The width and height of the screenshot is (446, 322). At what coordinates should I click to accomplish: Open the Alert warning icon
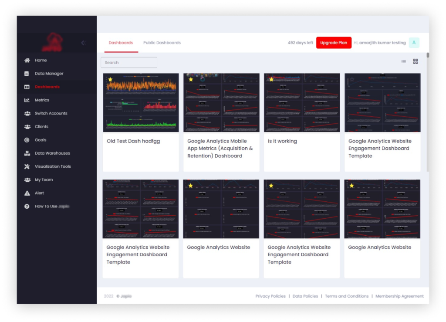click(x=27, y=193)
